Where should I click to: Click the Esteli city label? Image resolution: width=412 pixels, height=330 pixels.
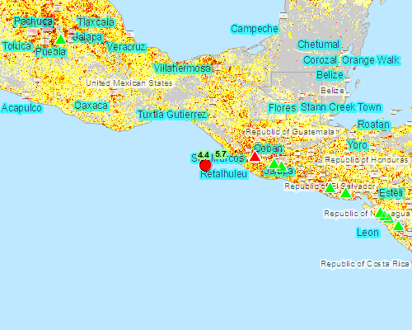click(391, 193)
